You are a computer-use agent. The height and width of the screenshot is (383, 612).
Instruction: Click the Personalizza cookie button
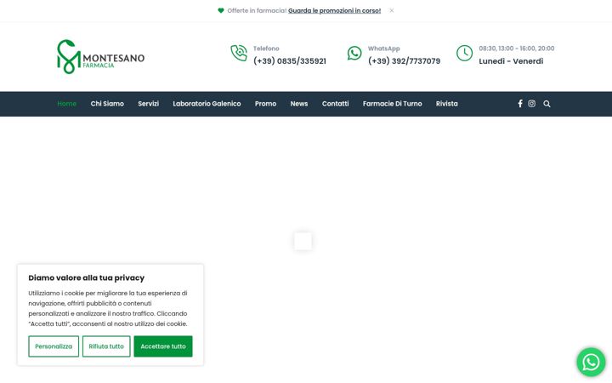(x=54, y=346)
